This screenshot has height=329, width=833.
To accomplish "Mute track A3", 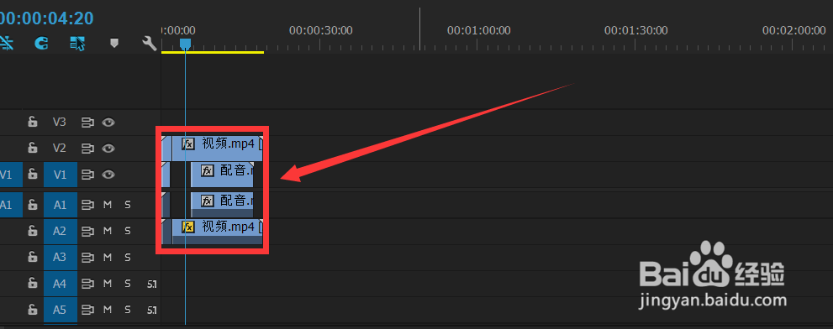I will [x=108, y=258].
